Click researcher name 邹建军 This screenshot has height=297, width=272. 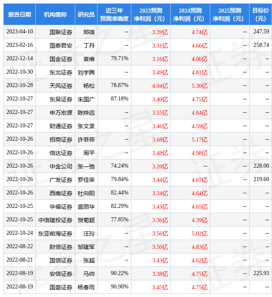(x=86, y=247)
